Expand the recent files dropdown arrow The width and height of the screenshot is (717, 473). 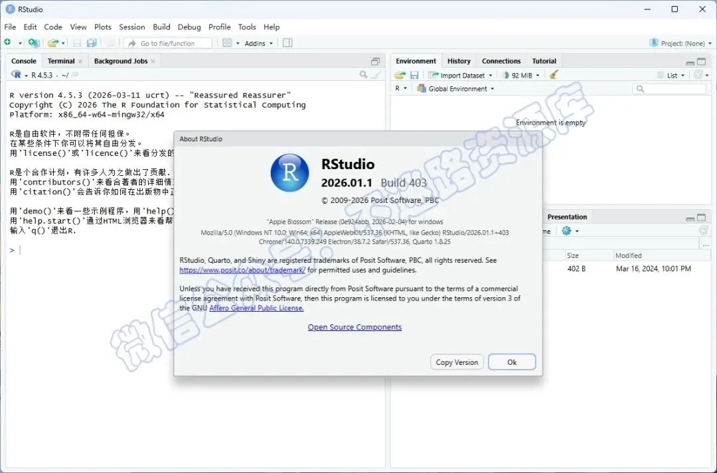[63, 43]
